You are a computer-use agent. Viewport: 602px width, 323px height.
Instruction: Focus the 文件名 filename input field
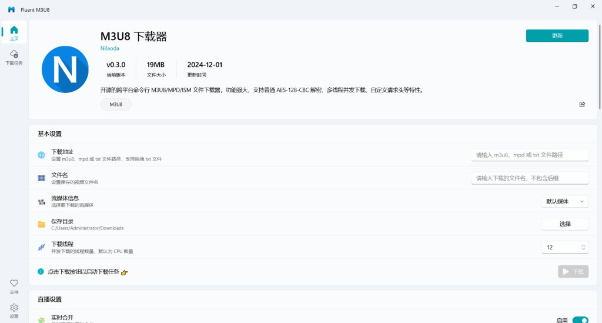tap(529, 178)
